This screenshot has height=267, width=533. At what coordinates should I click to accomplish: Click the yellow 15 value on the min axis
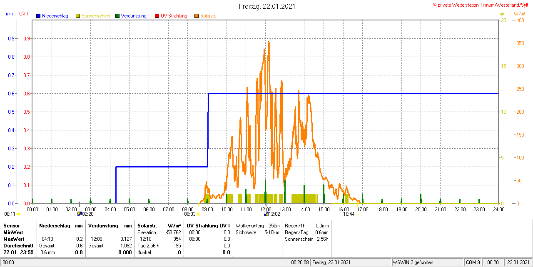(x=503, y=66)
